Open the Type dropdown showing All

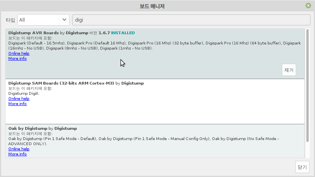43,20
